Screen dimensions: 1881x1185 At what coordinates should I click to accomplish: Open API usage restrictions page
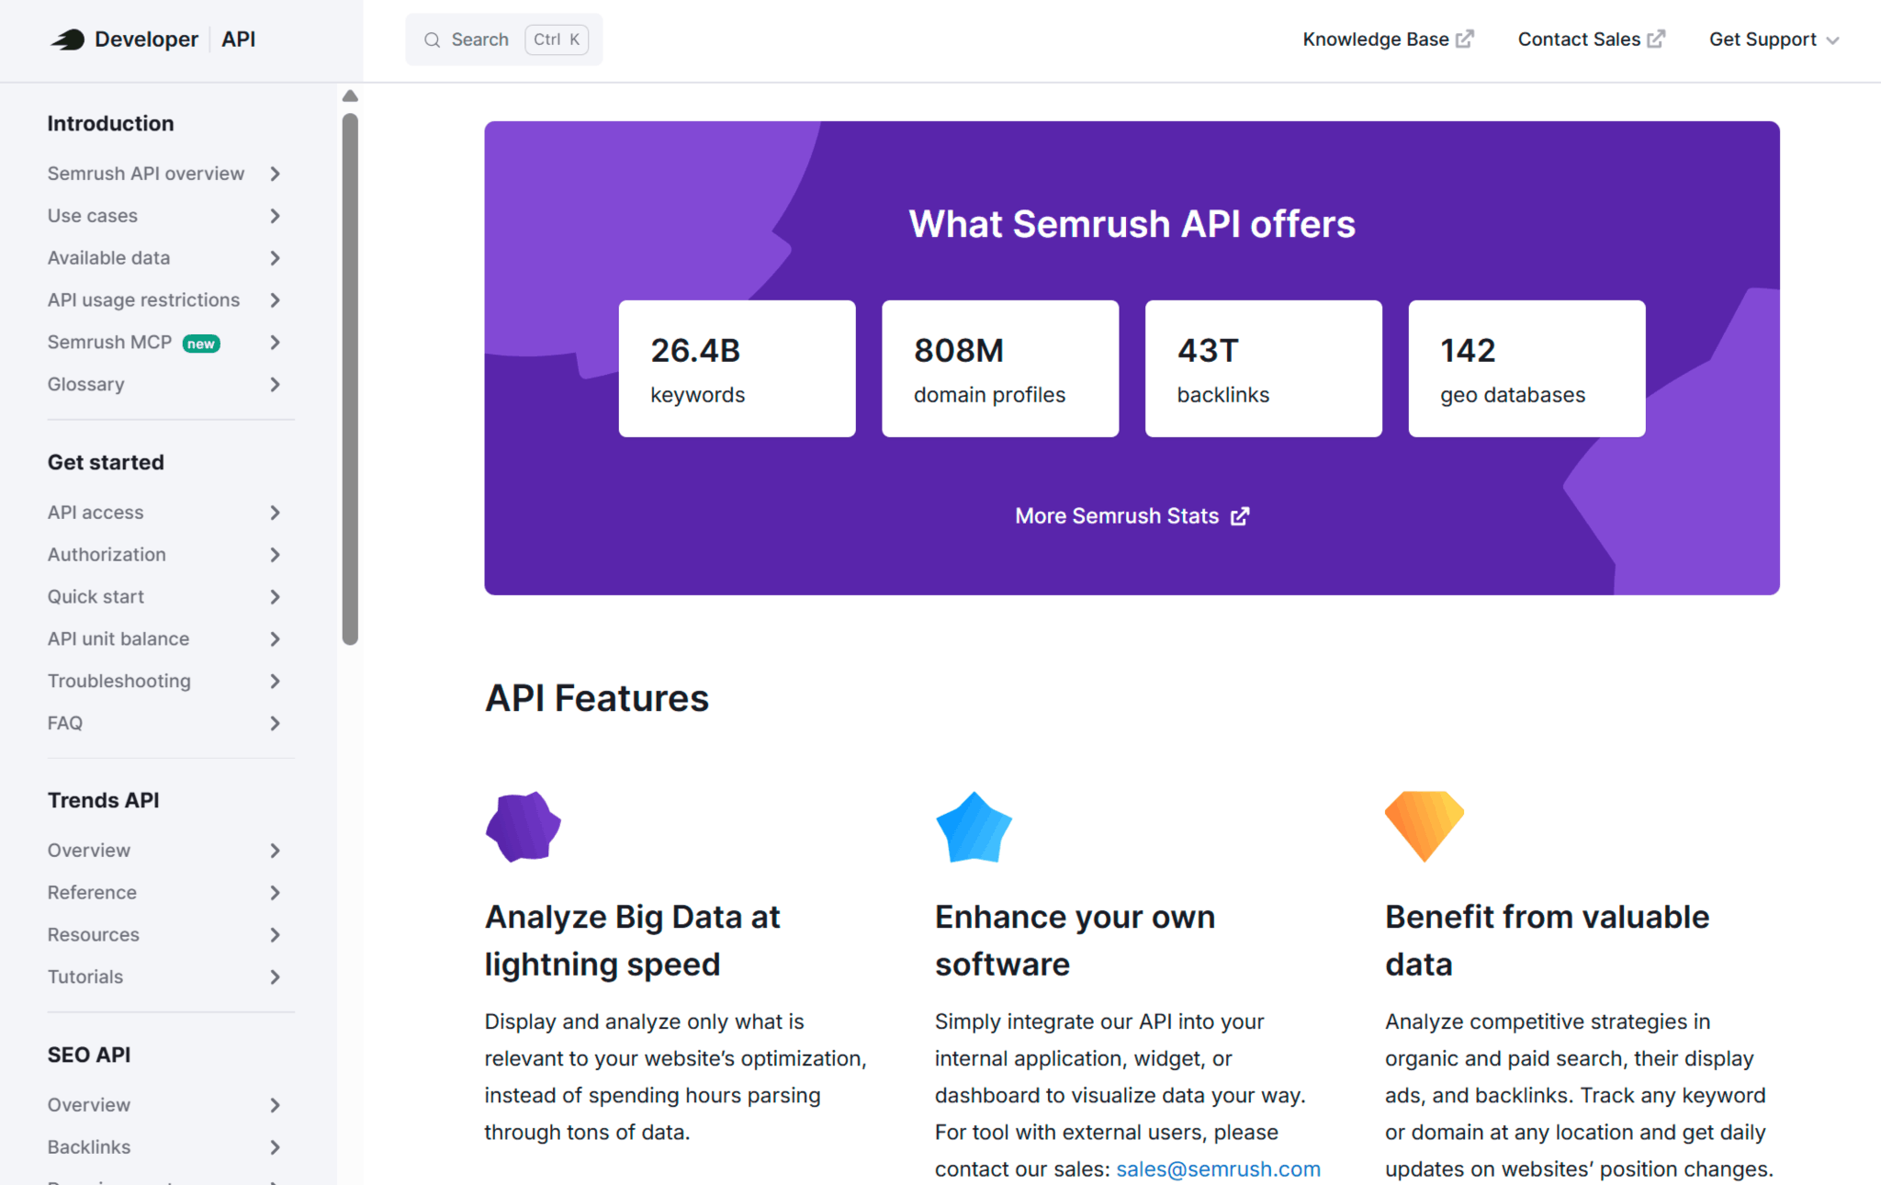[143, 300]
